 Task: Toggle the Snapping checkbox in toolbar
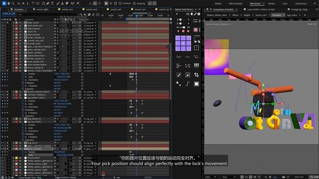tap(134, 3)
